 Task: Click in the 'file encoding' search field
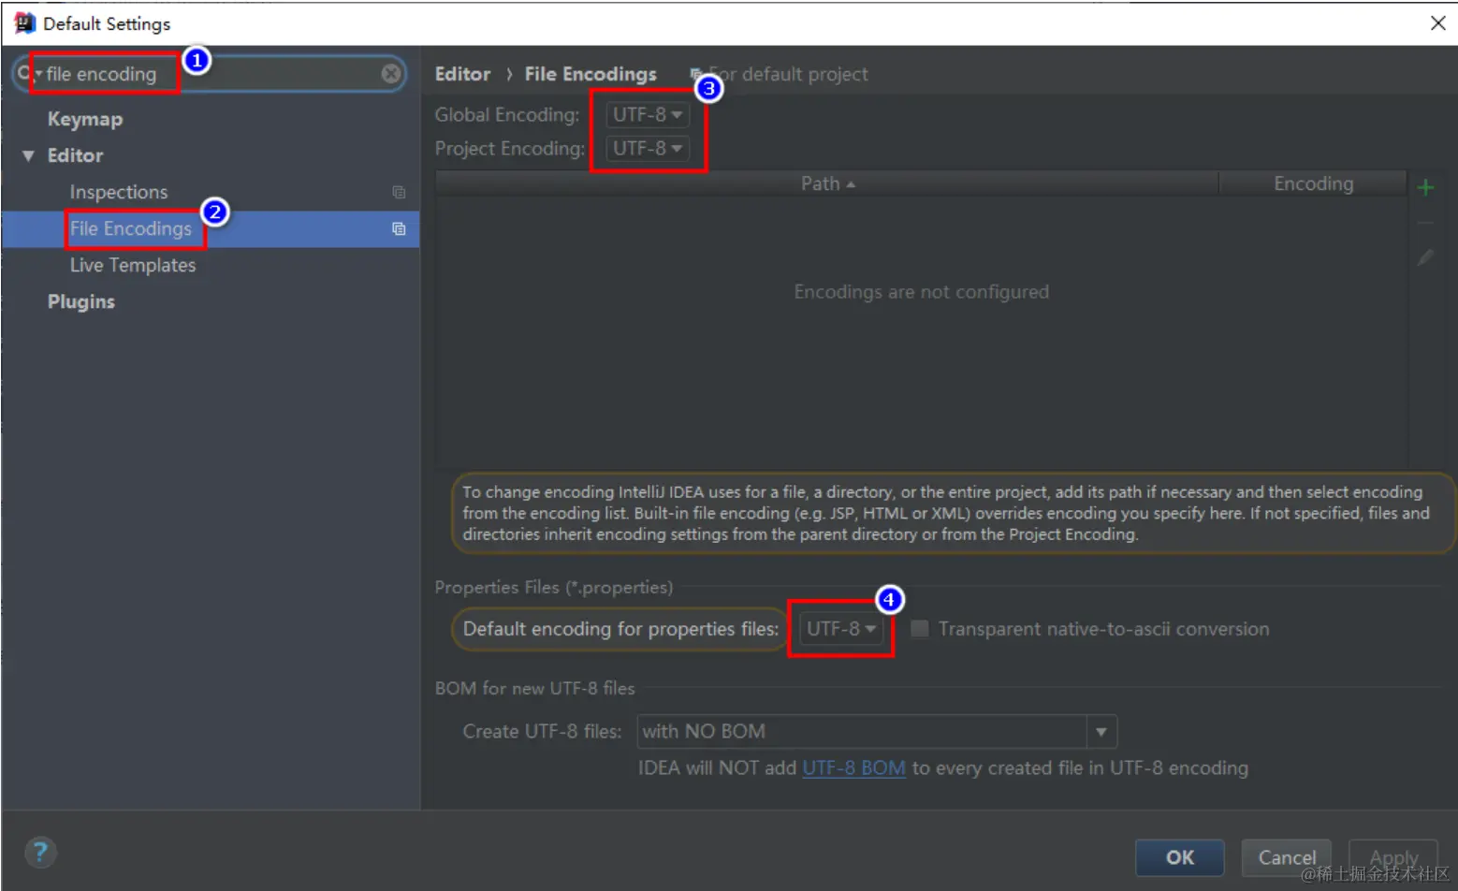pyautogui.click(x=211, y=74)
